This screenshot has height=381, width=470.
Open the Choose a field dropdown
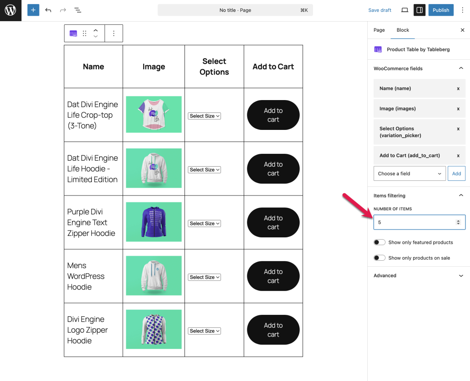point(409,174)
